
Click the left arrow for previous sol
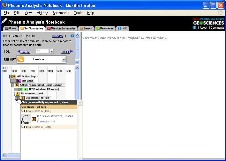click(x=19, y=51)
